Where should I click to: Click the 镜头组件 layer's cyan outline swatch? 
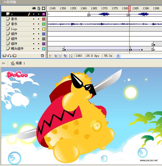pyautogui.click(x=44, y=49)
